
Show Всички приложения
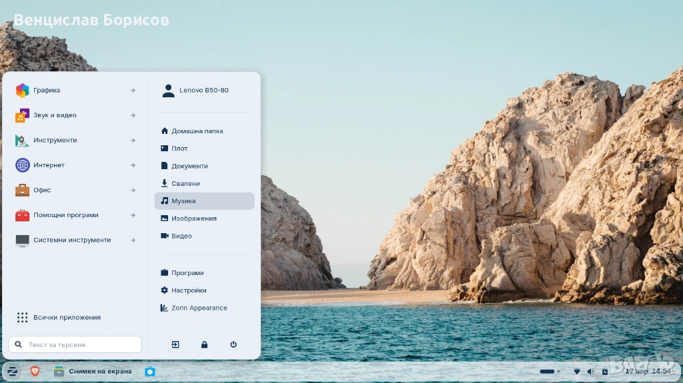pyautogui.click(x=67, y=318)
